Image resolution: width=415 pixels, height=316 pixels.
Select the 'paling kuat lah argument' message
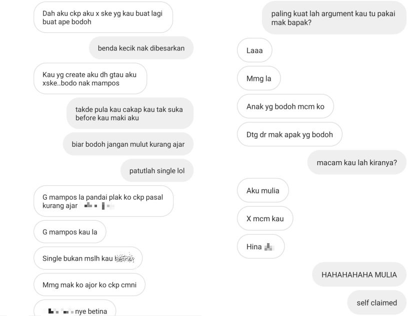click(334, 17)
